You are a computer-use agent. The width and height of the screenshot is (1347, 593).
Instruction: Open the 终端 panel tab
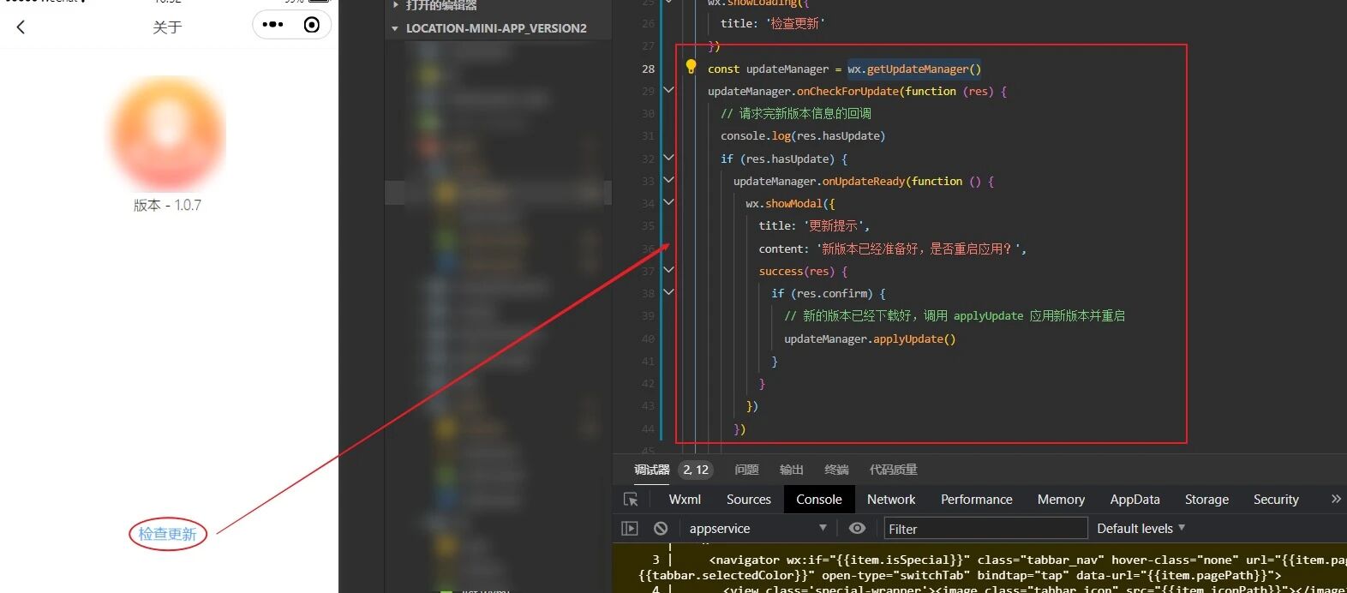tap(836, 470)
